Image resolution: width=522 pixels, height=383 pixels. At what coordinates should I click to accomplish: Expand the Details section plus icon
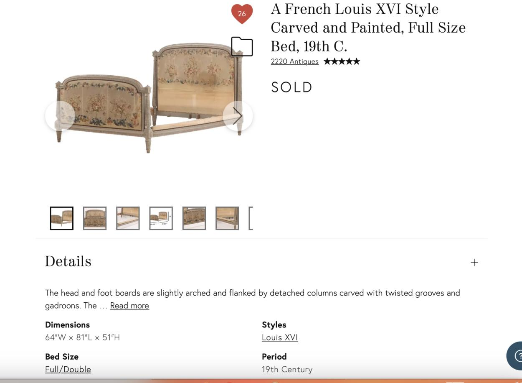pyautogui.click(x=474, y=263)
